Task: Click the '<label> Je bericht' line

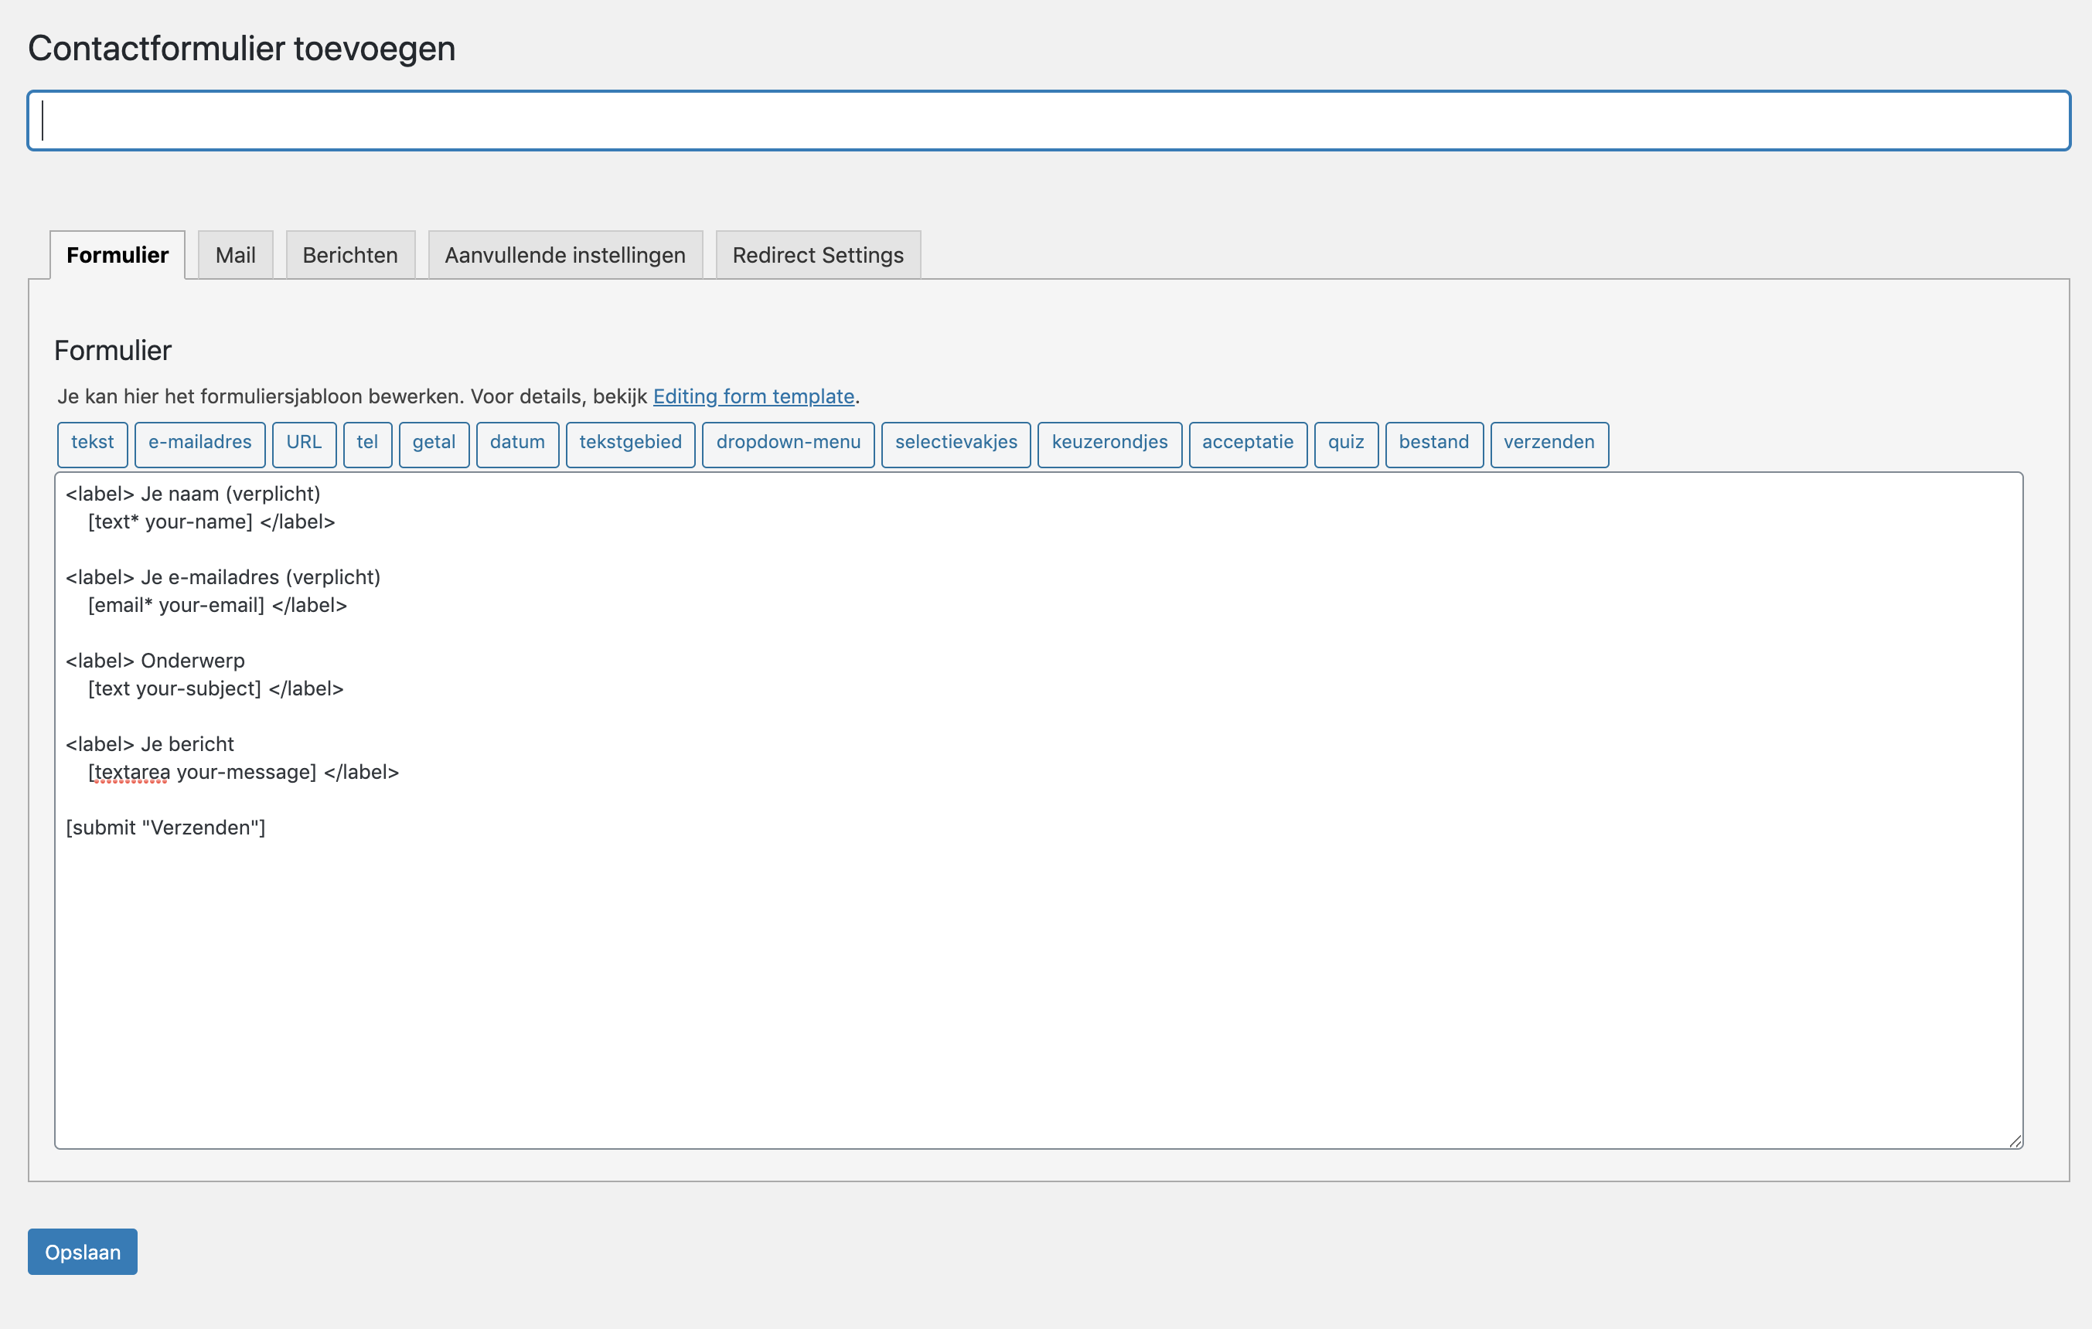Action: 150,744
